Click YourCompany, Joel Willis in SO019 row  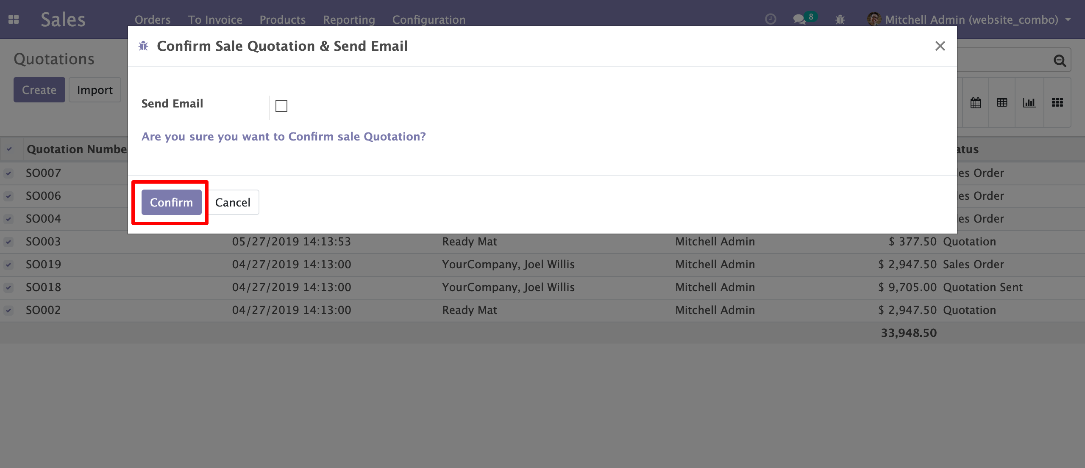tap(509, 264)
